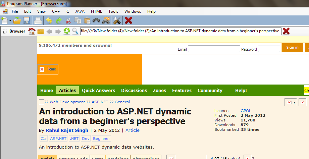Viewport: 309px width, 159px height.
Task: Click the Open folder toolbar icon
Action: 17,21
